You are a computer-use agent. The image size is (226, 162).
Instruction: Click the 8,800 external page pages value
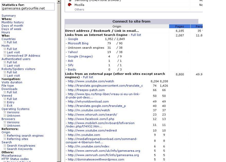pos(180,74)
